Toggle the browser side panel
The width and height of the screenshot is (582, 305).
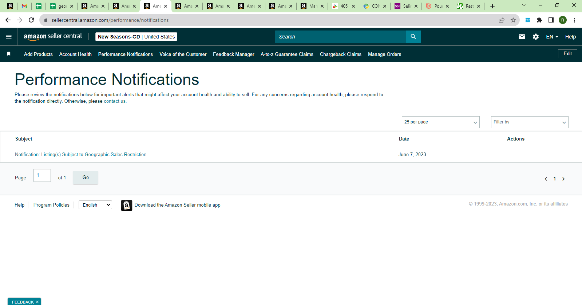point(551,20)
